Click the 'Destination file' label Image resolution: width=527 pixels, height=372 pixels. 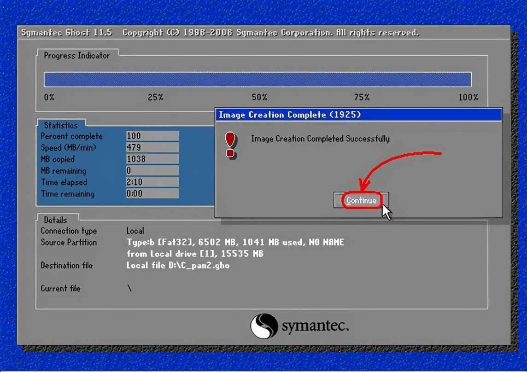[66, 266]
